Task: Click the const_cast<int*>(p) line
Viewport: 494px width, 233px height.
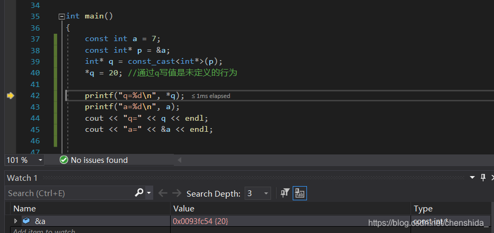Action: [x=154, y=61]
